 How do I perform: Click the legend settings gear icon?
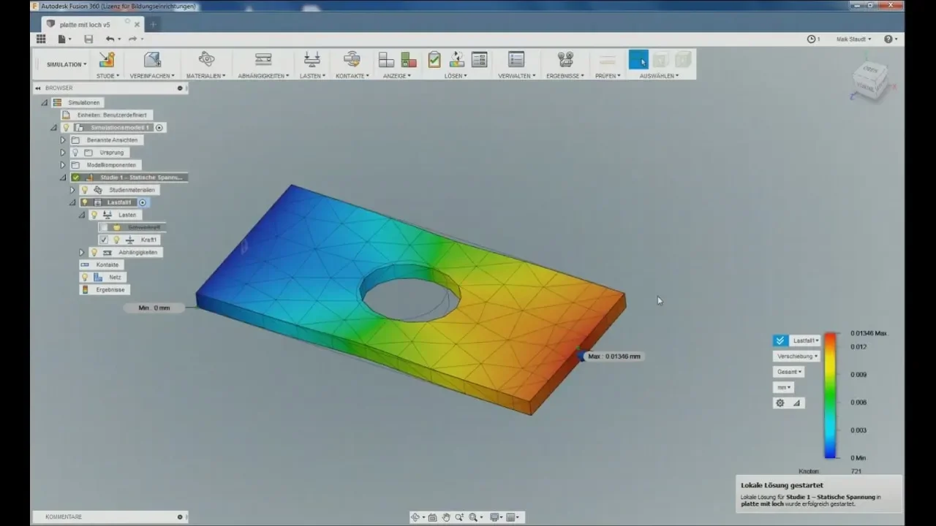(x=780, y=403)
